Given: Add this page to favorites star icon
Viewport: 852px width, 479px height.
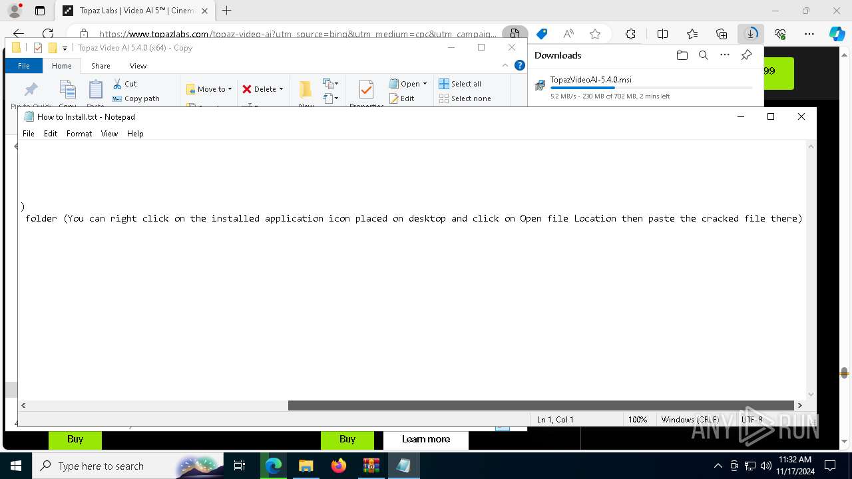Looking at the screenshot, I should [x=595, y=34].
